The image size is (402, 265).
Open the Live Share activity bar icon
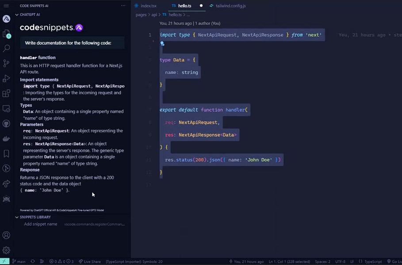point(6,183)
